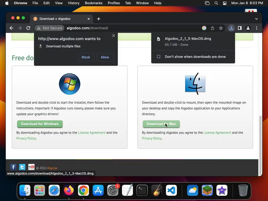This screenshot has width=268, height=201.
Task: Open iMovie from the Dock
Action: (x=222, y=190)
